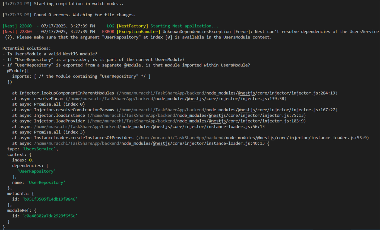
Task: Click 'Found 0 errors. Watching for file changes.'
Action: 85,15
